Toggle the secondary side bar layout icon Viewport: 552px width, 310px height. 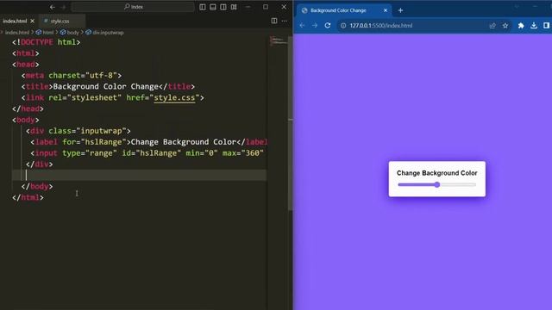click(223, 7)
